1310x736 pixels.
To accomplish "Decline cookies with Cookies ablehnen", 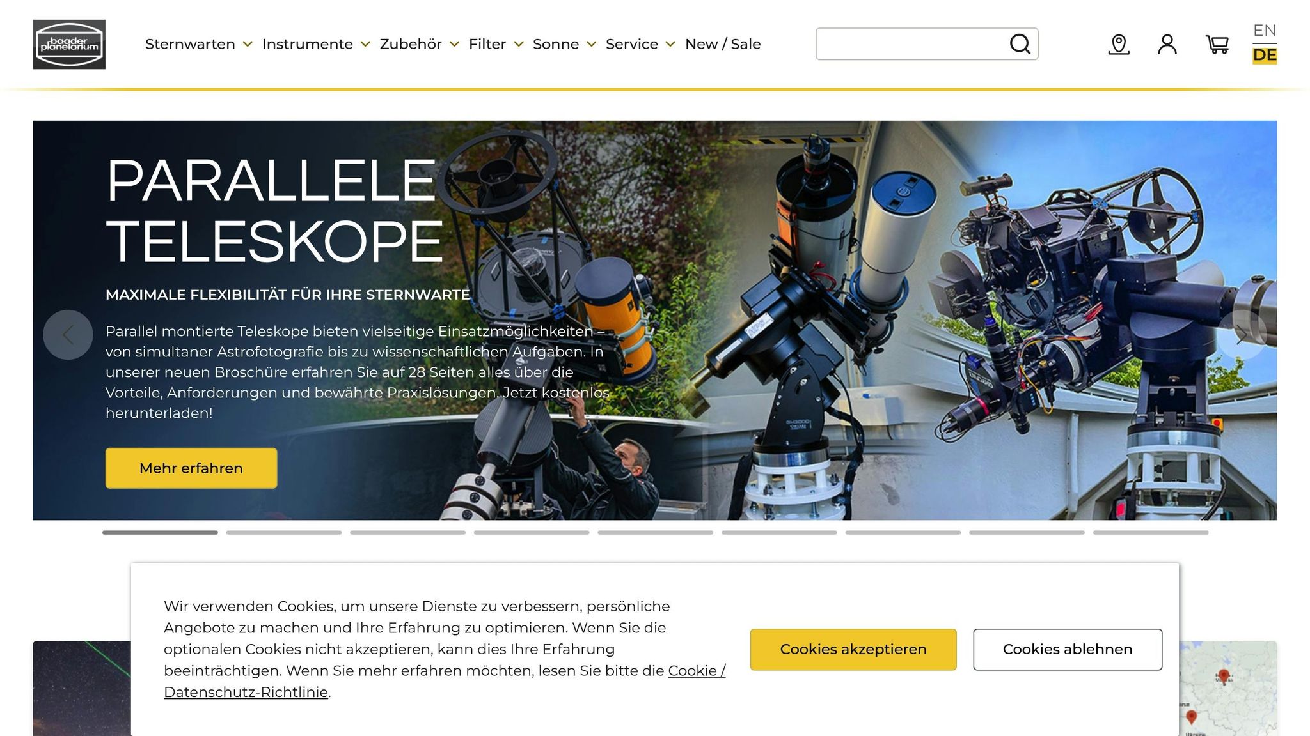I will pos(1068,649).
